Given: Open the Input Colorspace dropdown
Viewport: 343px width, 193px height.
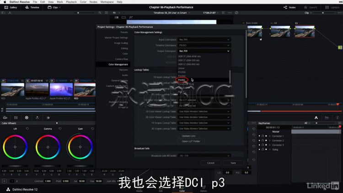Looking at the screenshot, I should point(204,40).
